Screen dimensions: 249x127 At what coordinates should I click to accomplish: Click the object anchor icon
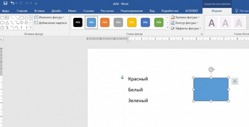pos(122,78)
